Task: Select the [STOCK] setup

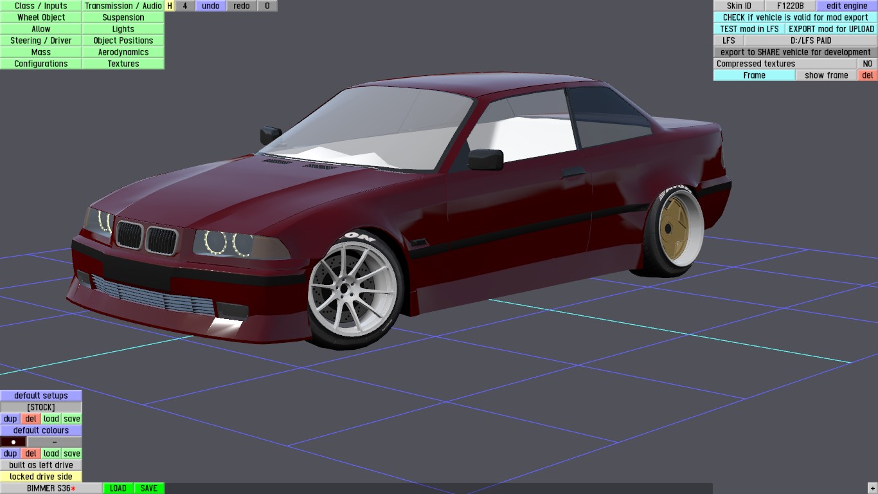Action: (41, 407)
